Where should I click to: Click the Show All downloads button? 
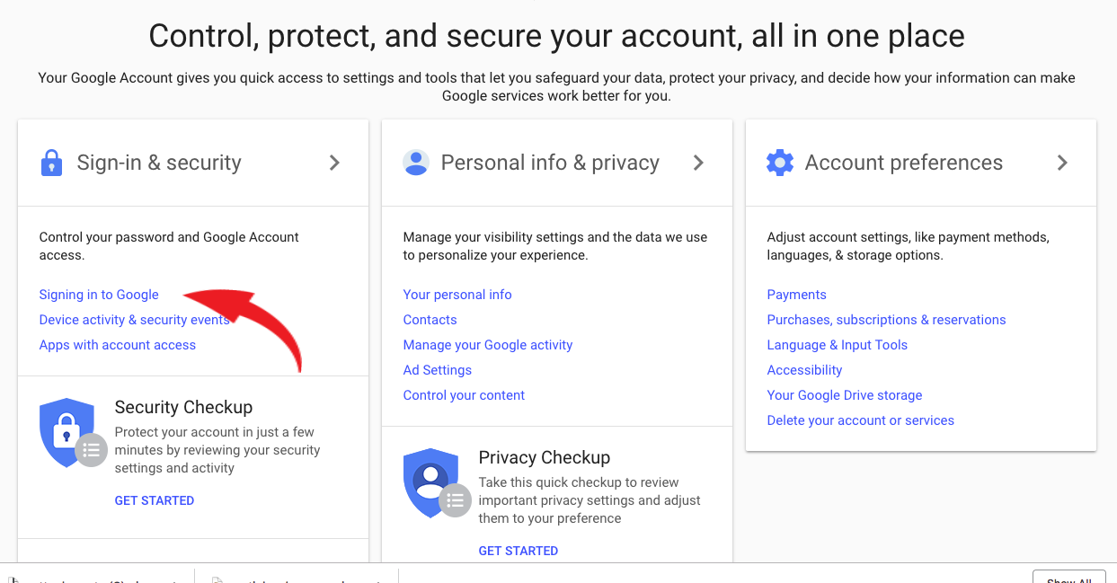[x=1068, y=578]
